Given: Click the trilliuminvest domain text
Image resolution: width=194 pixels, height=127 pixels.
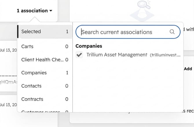Looking at the screenshot, I should click(x=165, y=55).
